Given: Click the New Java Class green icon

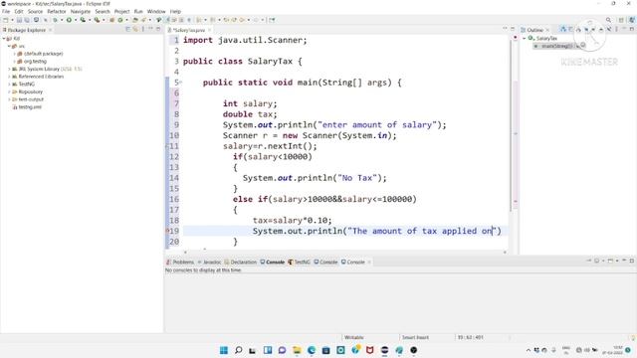Looking at the screenshot, I should [x=120, y=20].
